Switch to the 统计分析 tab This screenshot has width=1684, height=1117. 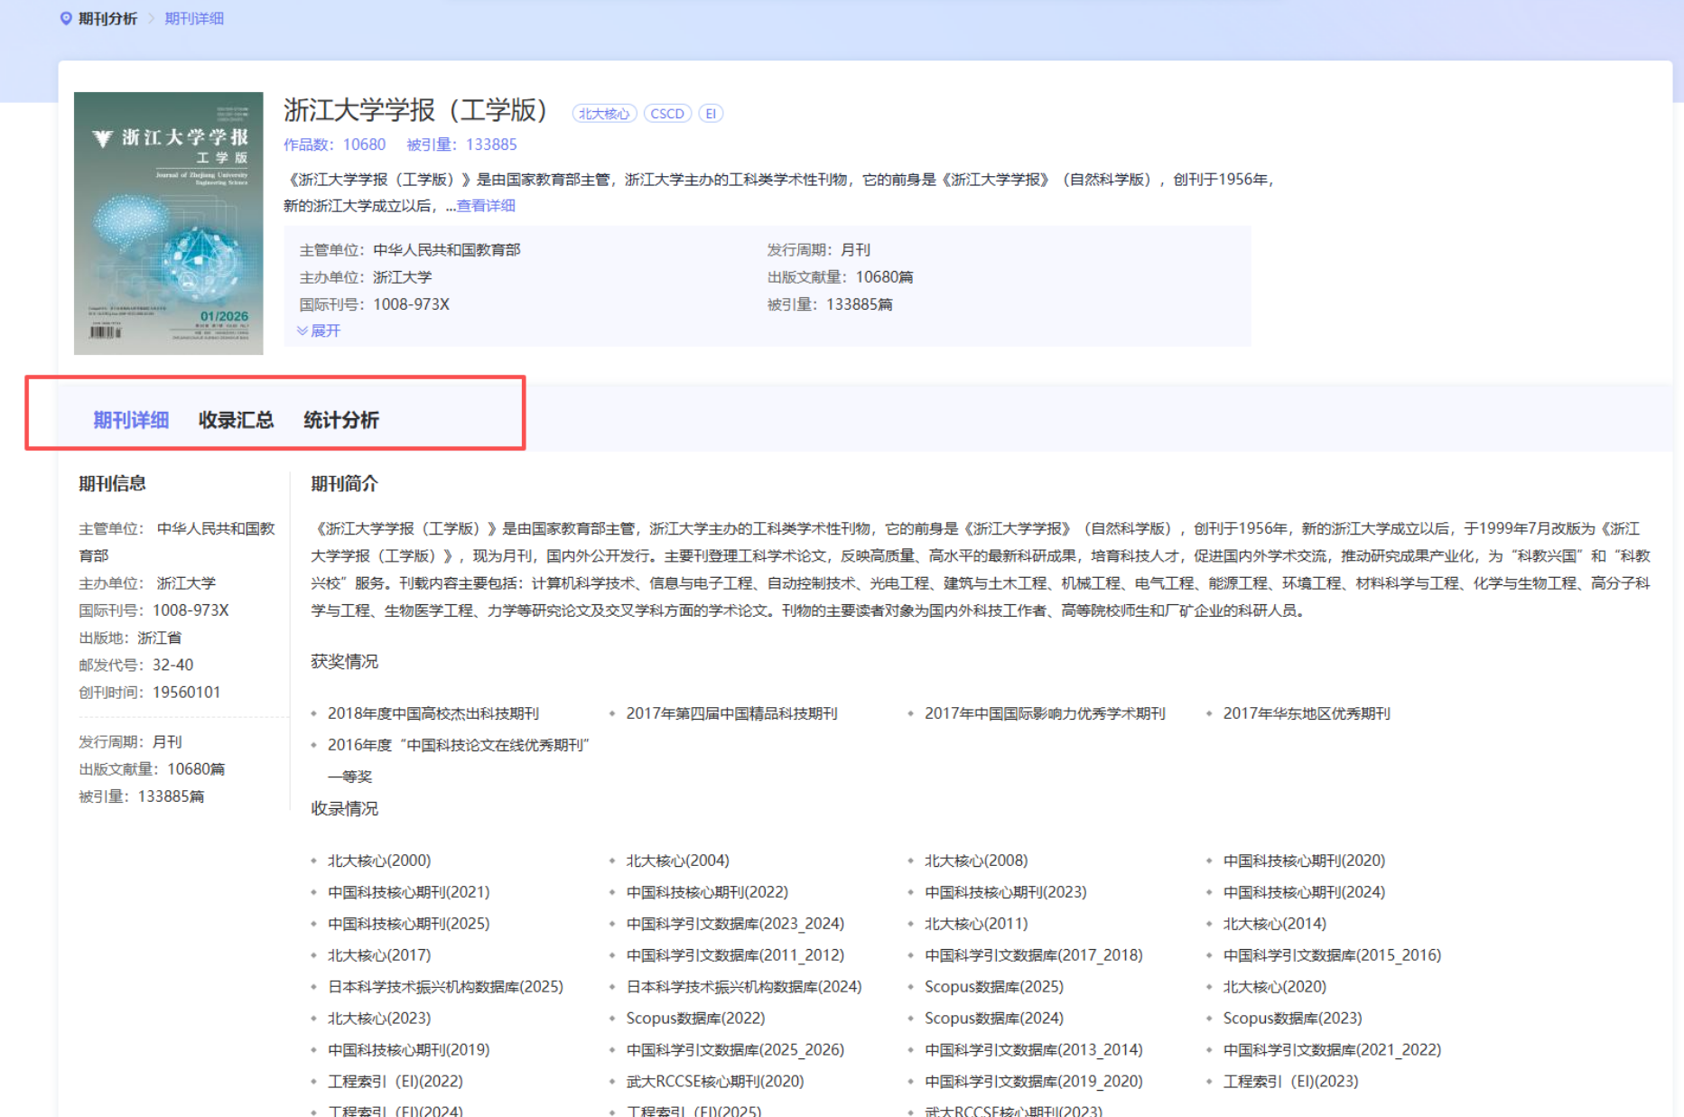coord(341,420)
